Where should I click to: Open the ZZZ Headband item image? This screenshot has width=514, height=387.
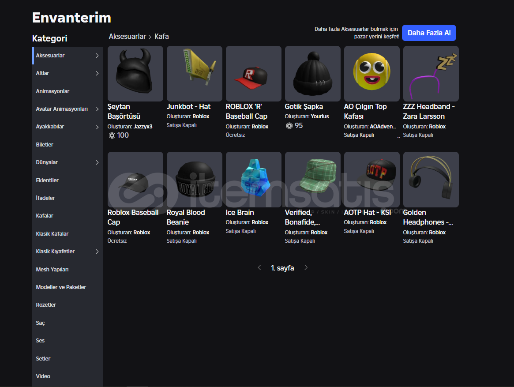[431, 73]
